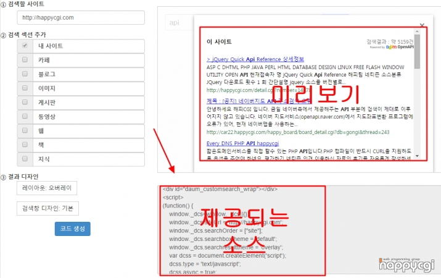Click the Daum OpenAPI logo
Image resolution: width=441 pixels, height=278 pixels.
tap(400, 47)
